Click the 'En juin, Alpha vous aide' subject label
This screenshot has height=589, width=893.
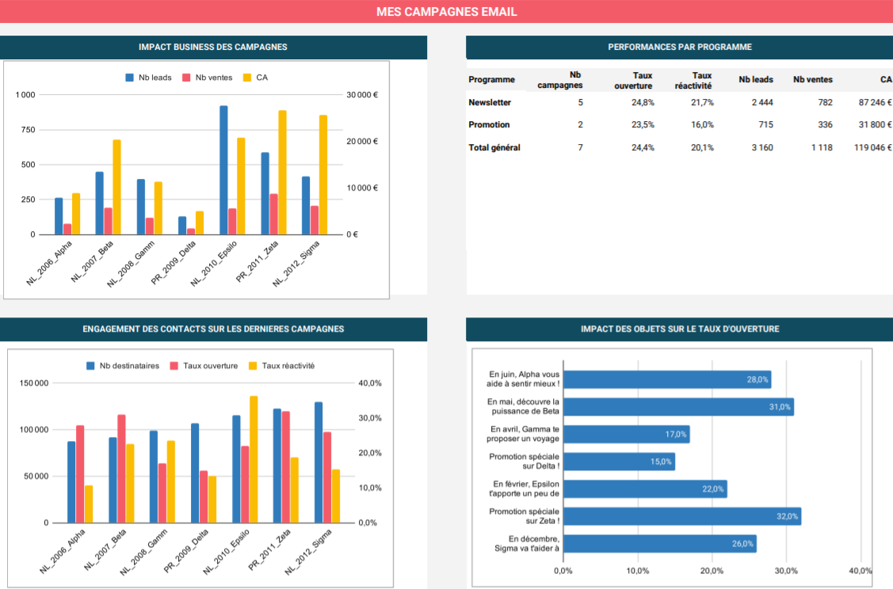click(524, 379)
